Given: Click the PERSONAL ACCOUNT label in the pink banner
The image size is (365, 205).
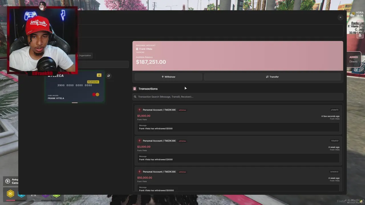Looking at the screenshot, I should pos(145,46).
